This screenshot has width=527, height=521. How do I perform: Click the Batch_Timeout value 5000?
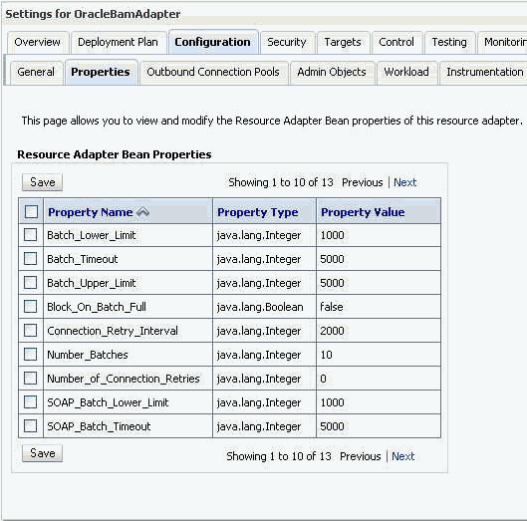[332, 259]
